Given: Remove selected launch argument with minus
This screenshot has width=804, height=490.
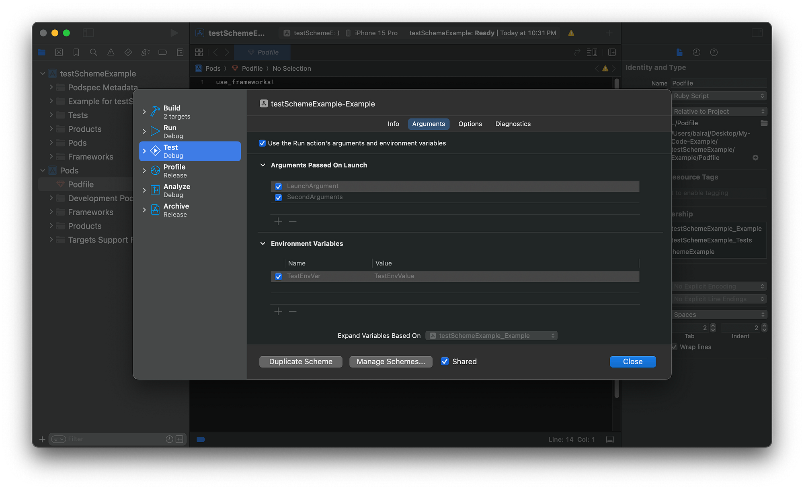Looking at the screenshot, I should [x=293, y=221].
